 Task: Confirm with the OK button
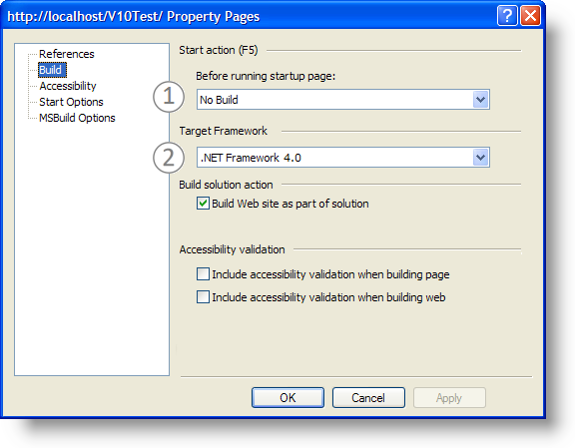tap(287, 398)
